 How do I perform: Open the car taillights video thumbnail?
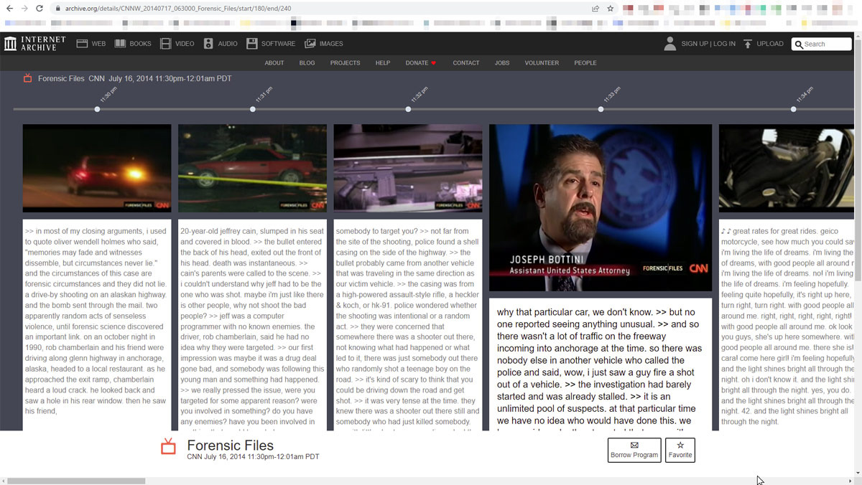click(x=97, y=168)
